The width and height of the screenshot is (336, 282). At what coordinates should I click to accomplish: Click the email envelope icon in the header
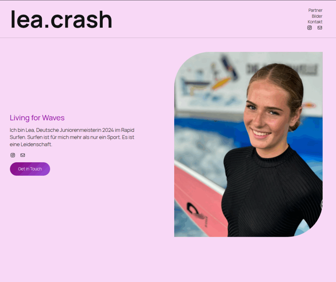(x=320, y=28)
